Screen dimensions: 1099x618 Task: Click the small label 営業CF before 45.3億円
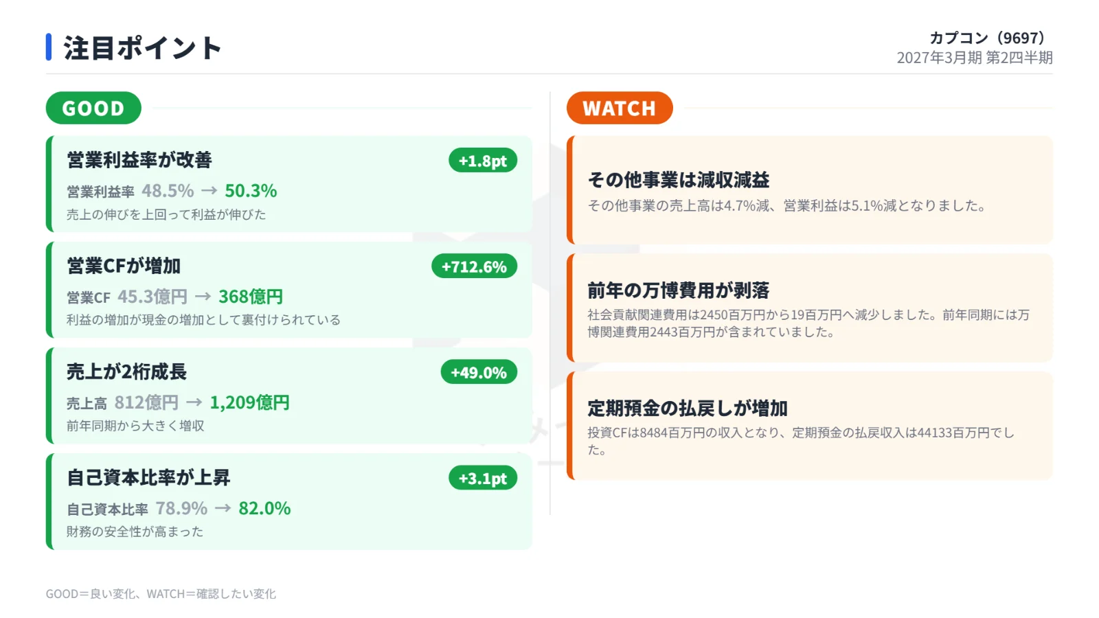(89, 297)
